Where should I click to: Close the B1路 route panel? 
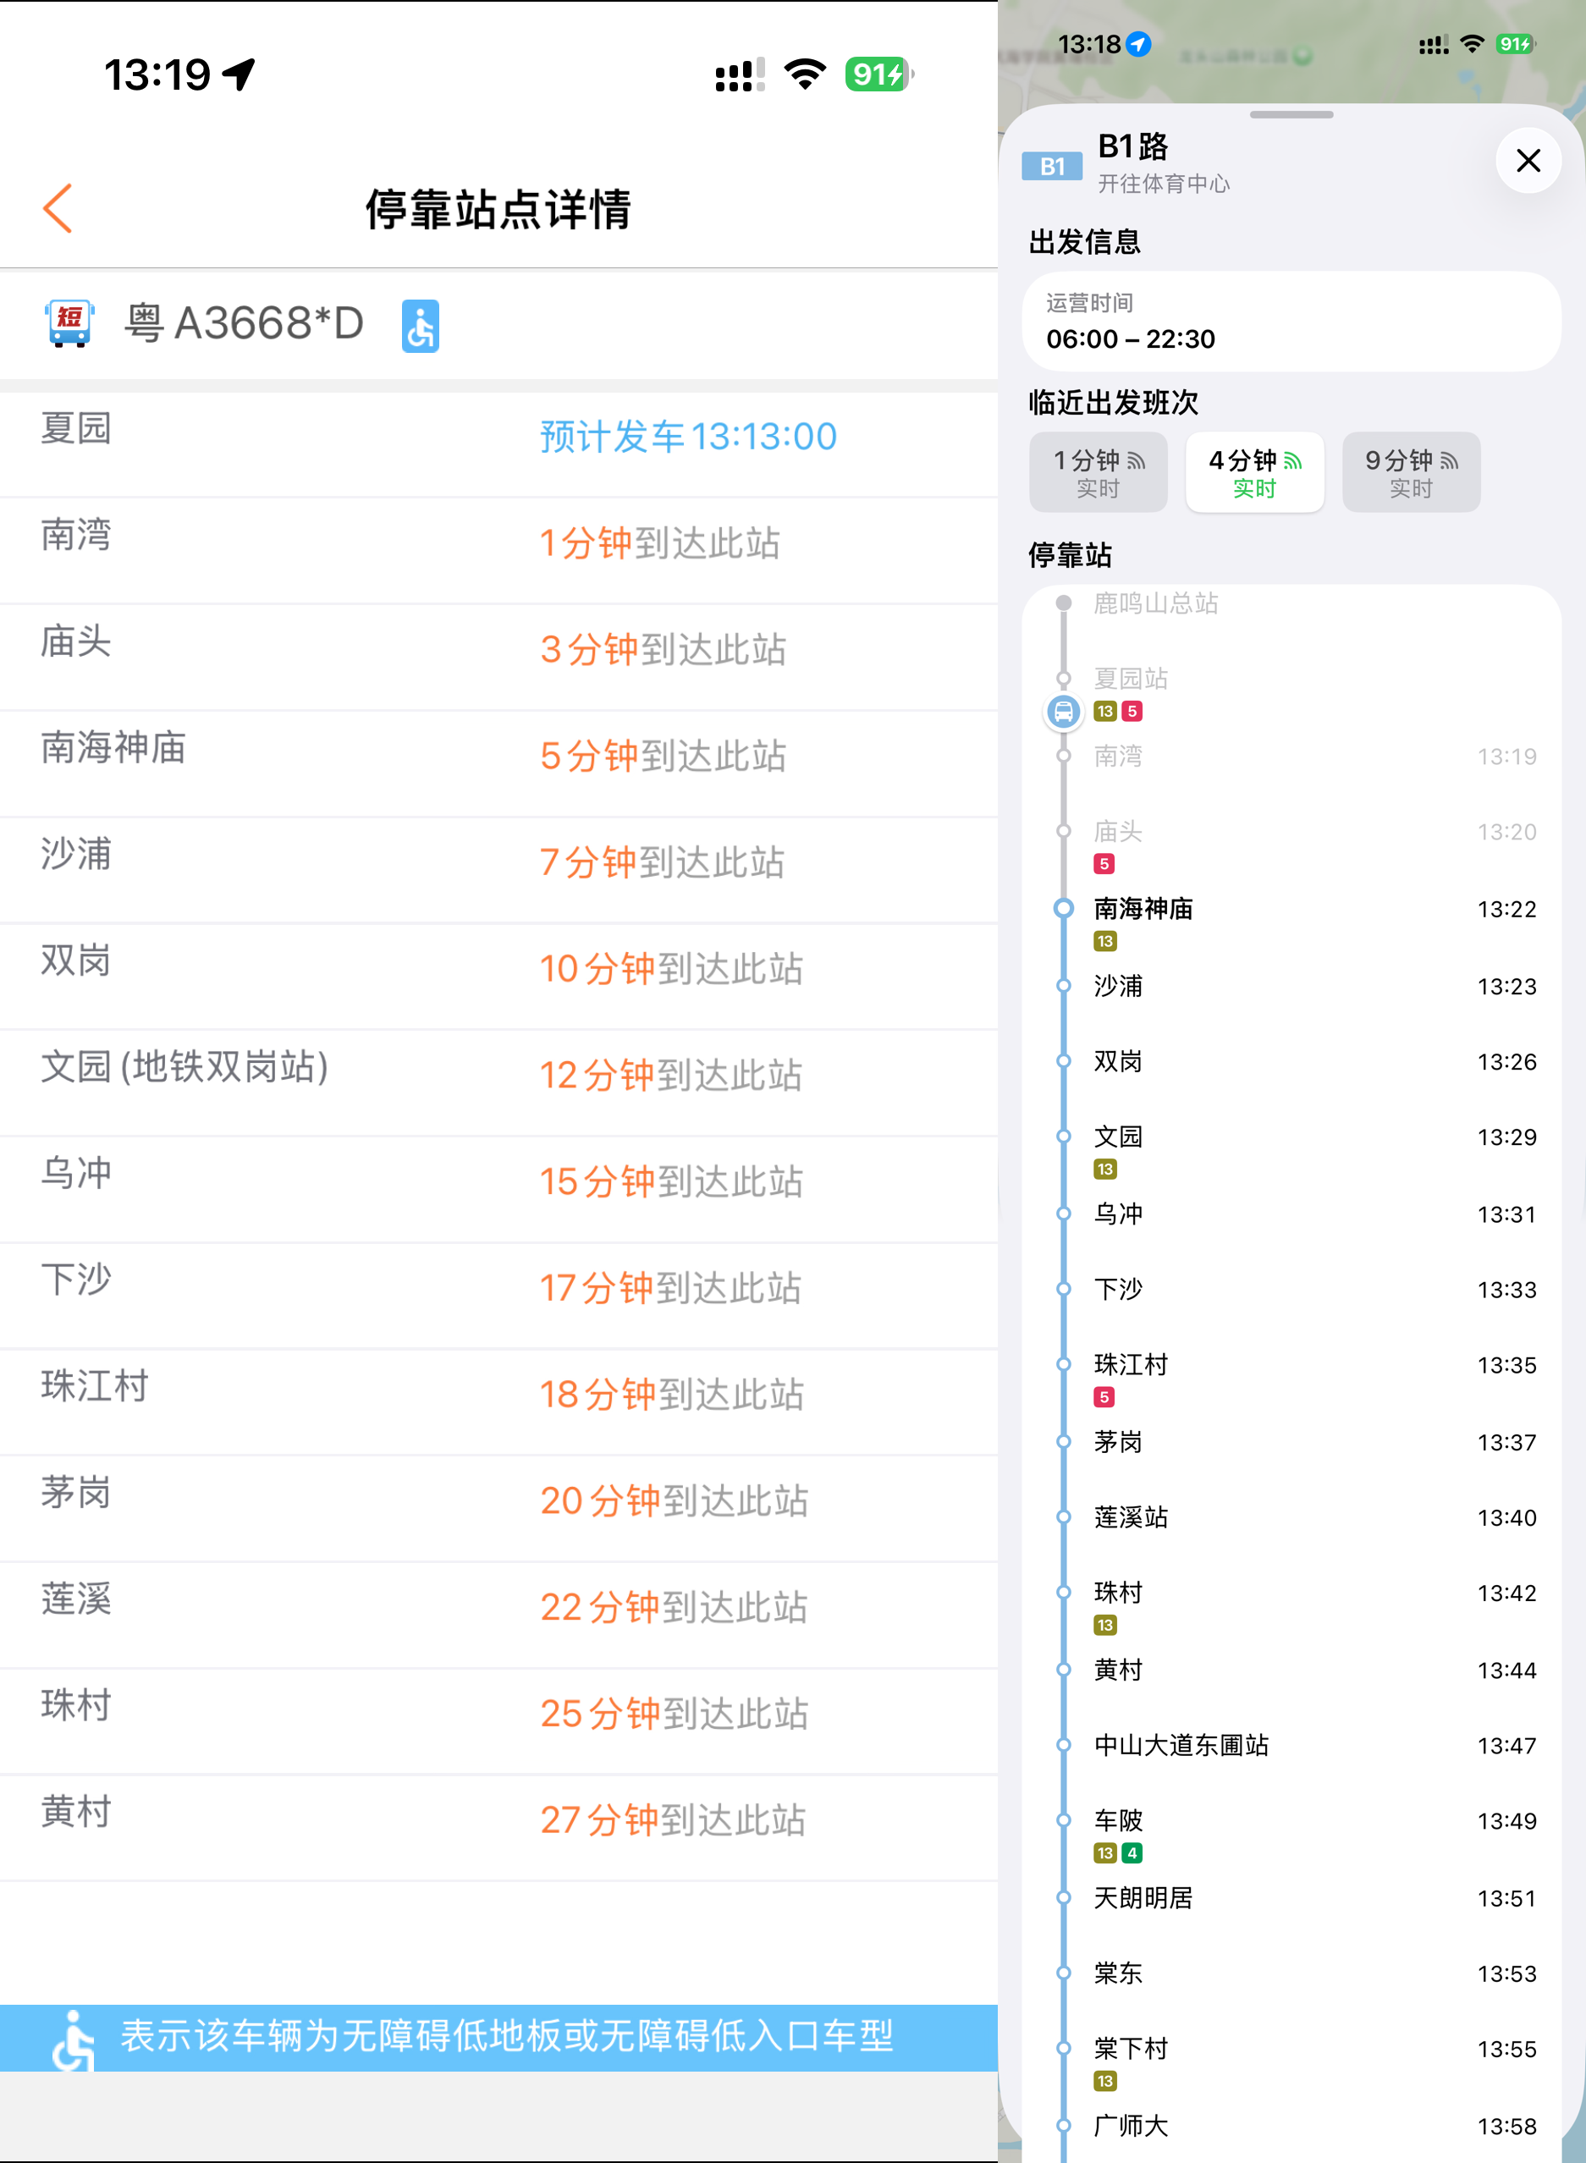pyautogui.click(x=1527, y=160)
